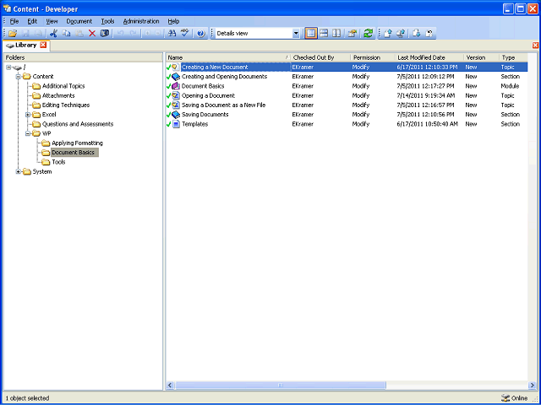Select the Applying Formatting folder

coord(77,143)
